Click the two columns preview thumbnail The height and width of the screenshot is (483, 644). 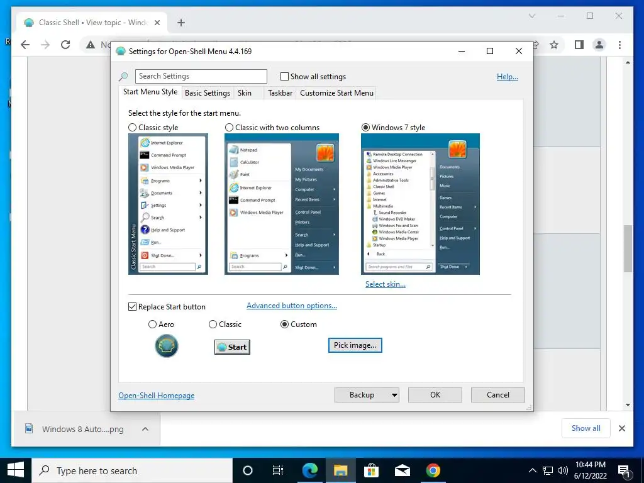[282, 204]
